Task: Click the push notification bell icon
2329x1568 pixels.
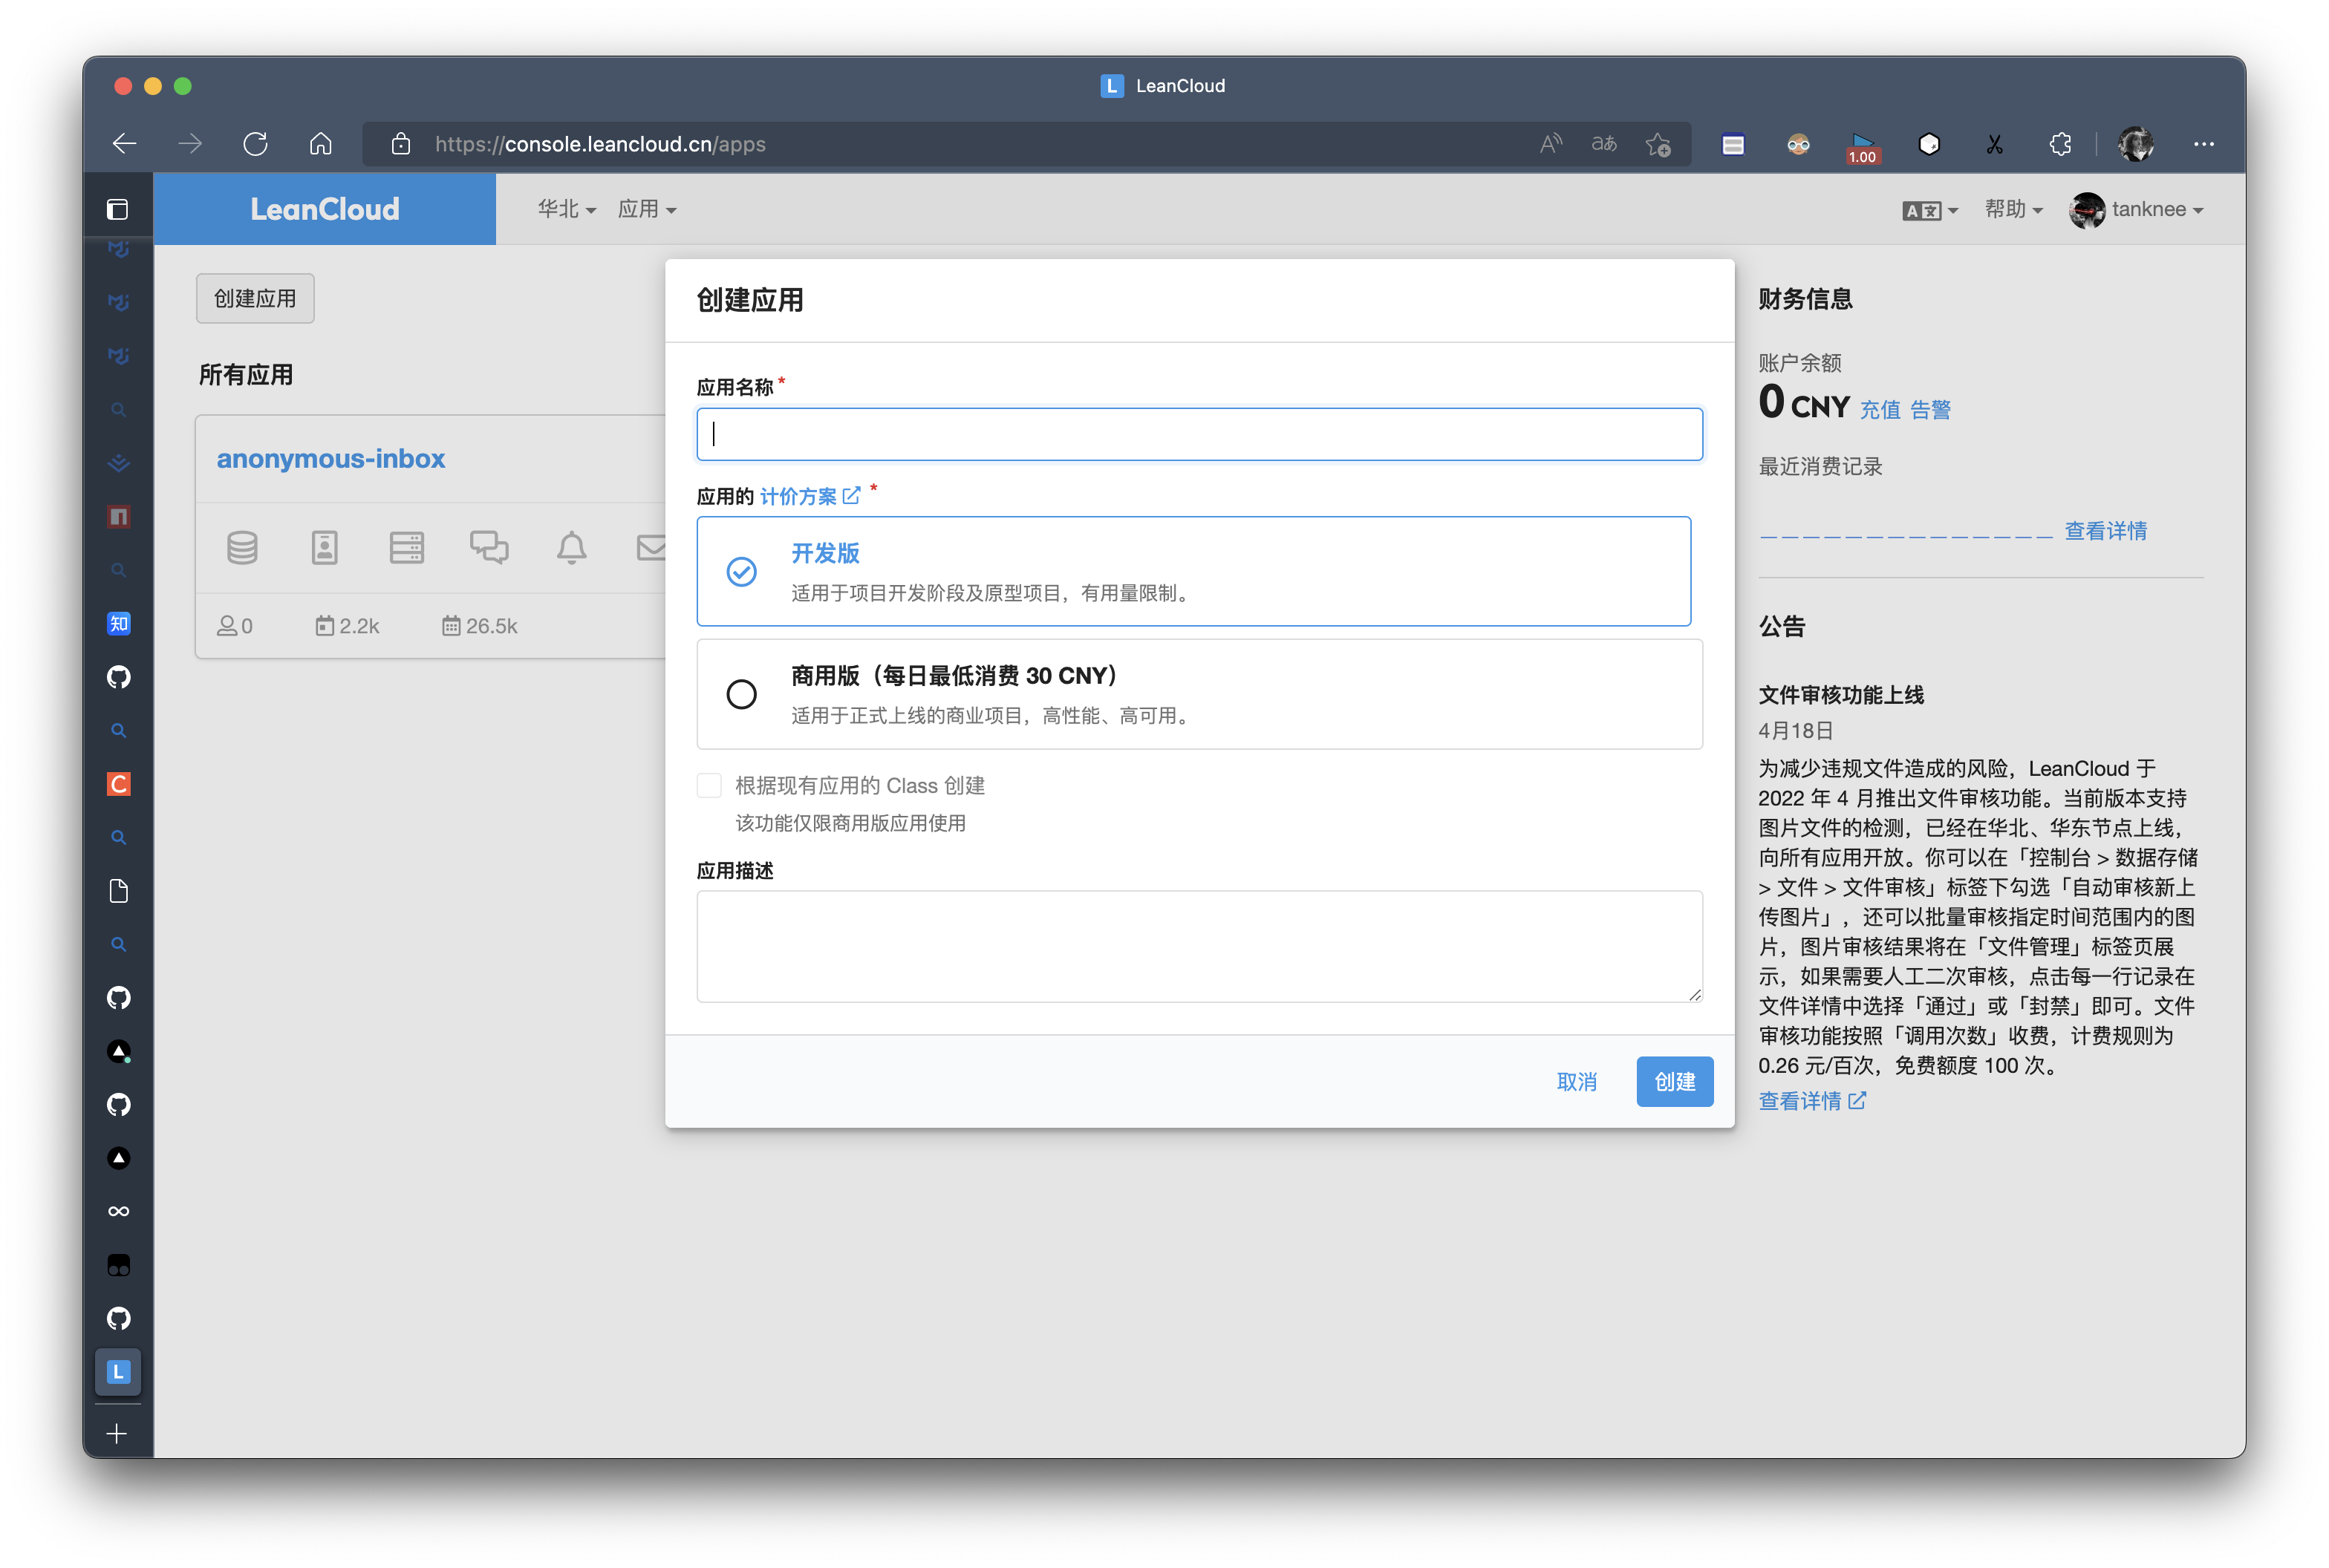Action: pyautogui.click(x=571, y=547)
